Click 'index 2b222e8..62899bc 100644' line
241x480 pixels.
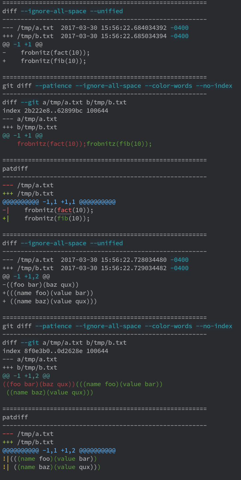(x=55, y=111)
